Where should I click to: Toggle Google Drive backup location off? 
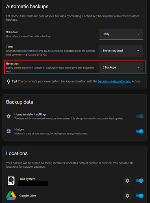coord(139,196)
